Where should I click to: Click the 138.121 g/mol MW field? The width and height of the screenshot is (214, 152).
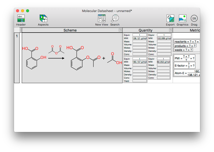139,38
